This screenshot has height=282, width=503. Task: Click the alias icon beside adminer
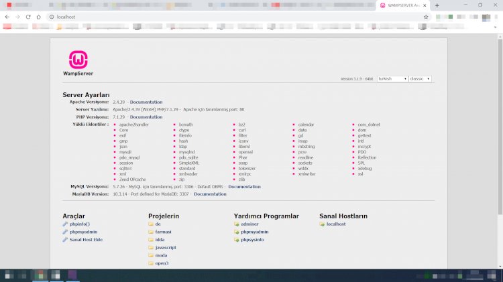(x=237, y=224)
